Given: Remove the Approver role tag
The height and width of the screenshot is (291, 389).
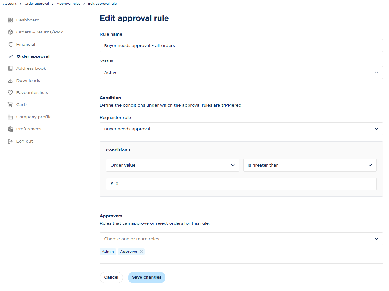Looking at the screenshot, I should point(141,252).
